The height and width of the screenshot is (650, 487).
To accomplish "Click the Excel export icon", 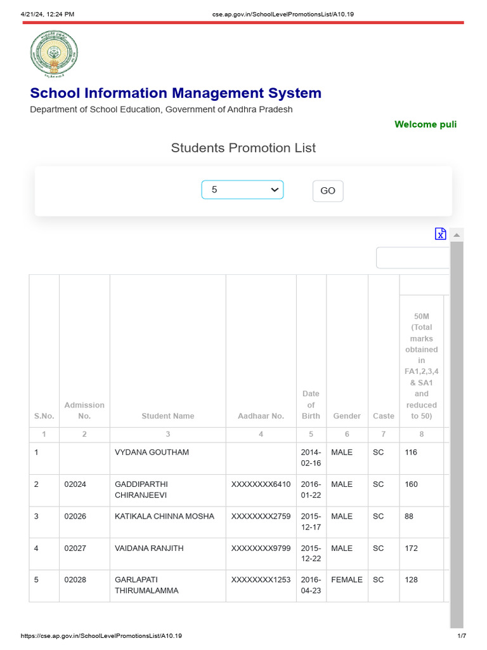I will click(x=440, y=234).
